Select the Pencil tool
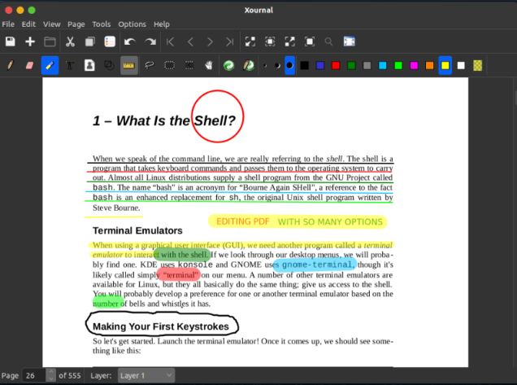Image resolution: width=517 pixels, height=385 pixels. (10, 65)
